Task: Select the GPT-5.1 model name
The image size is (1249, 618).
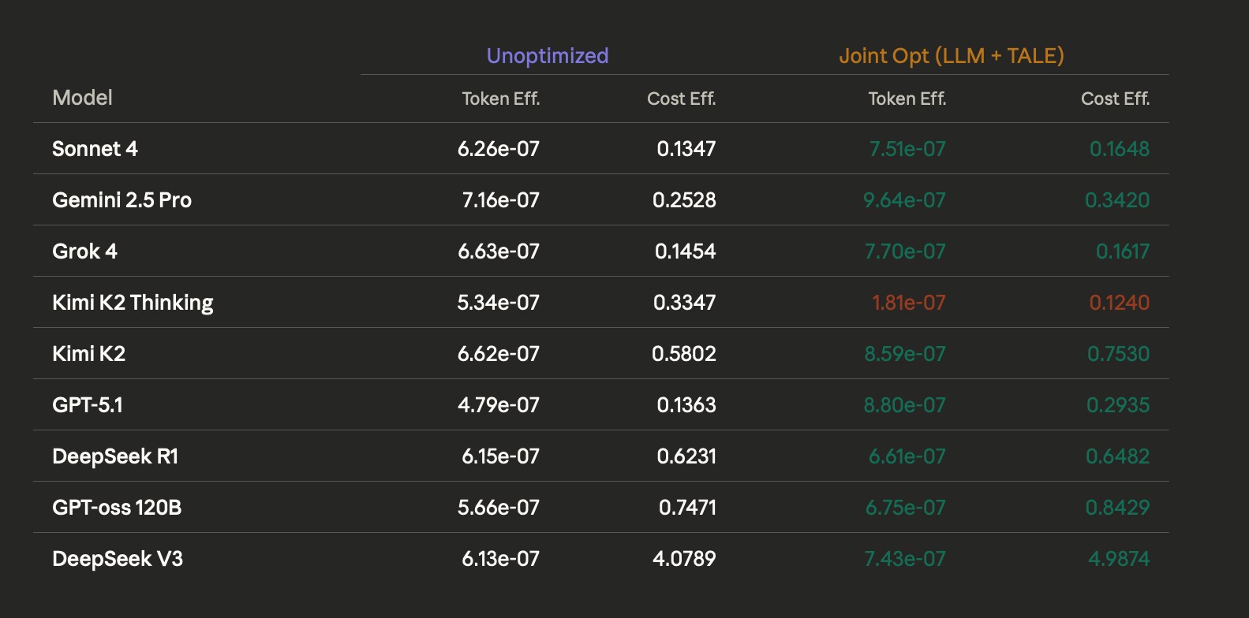Action: point(88,405)
